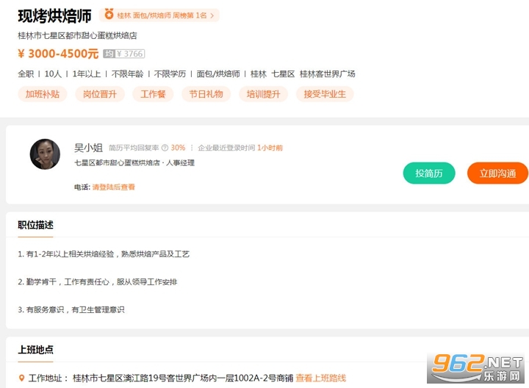Screen dimensions: 529x388
Task: Select the 岗位晋升 benefit tag
Action: pos(100,94)
